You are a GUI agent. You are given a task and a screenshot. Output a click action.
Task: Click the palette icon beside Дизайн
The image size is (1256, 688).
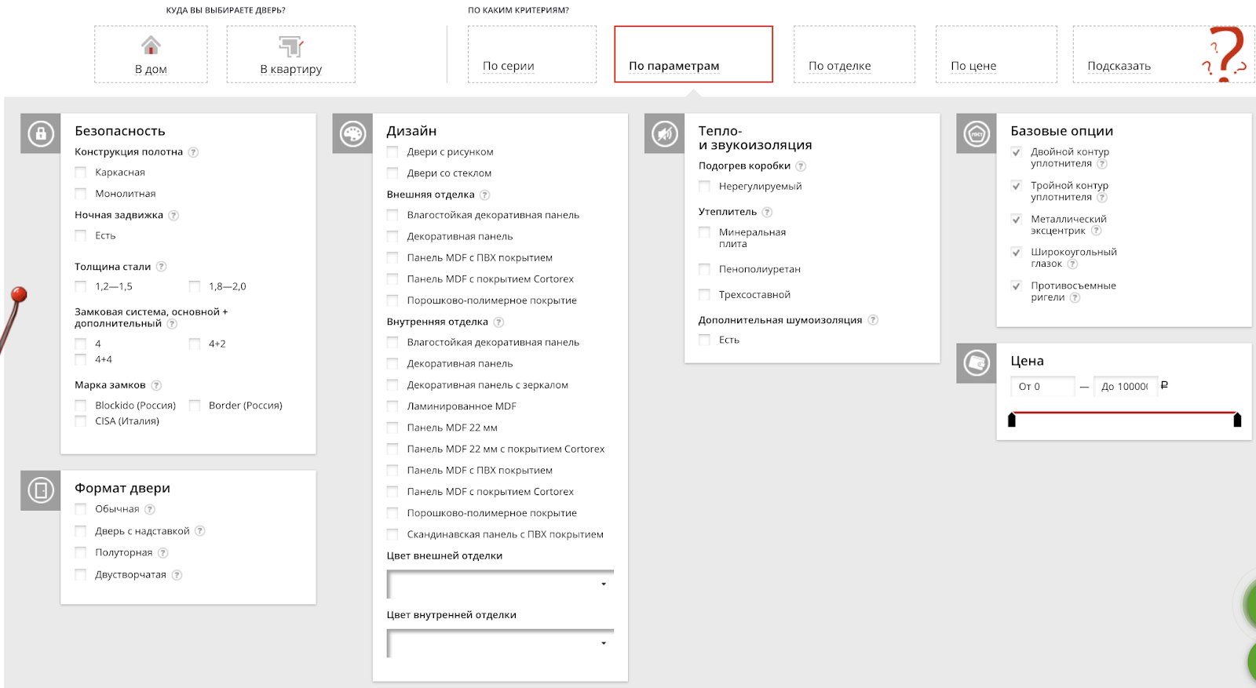pyautogui.click(x=352, y=133)
